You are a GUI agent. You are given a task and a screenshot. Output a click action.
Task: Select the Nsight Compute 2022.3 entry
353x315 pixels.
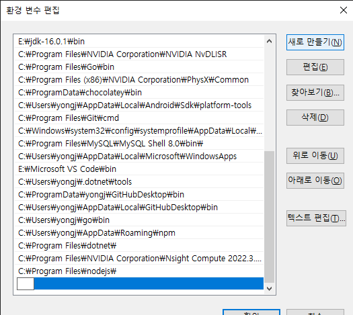[139, 259]
